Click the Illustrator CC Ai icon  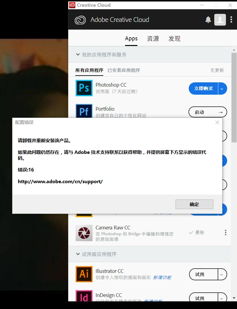pos(84,274)
